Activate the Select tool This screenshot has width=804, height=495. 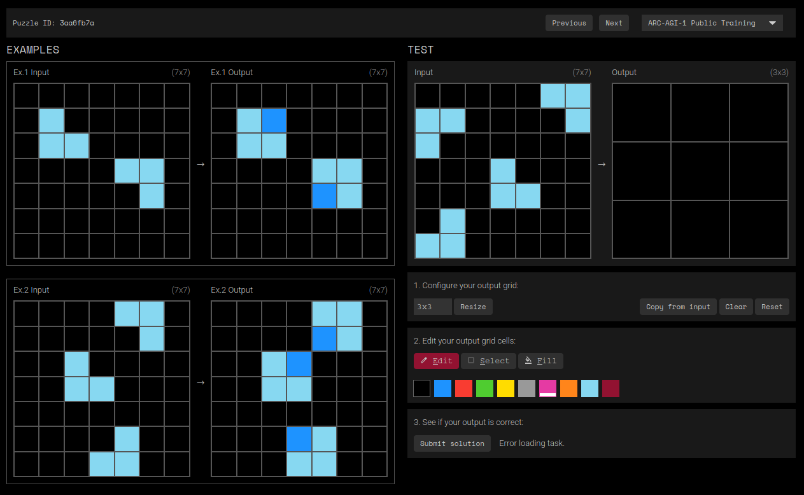pyautogui.click(x=488, y=361)
